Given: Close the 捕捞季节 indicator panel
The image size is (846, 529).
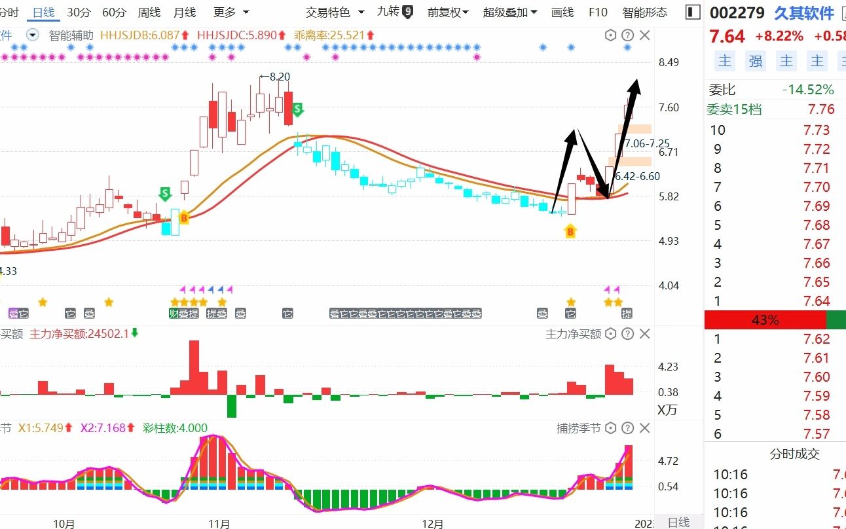Looking at the screenshot, I should [644, 428].
